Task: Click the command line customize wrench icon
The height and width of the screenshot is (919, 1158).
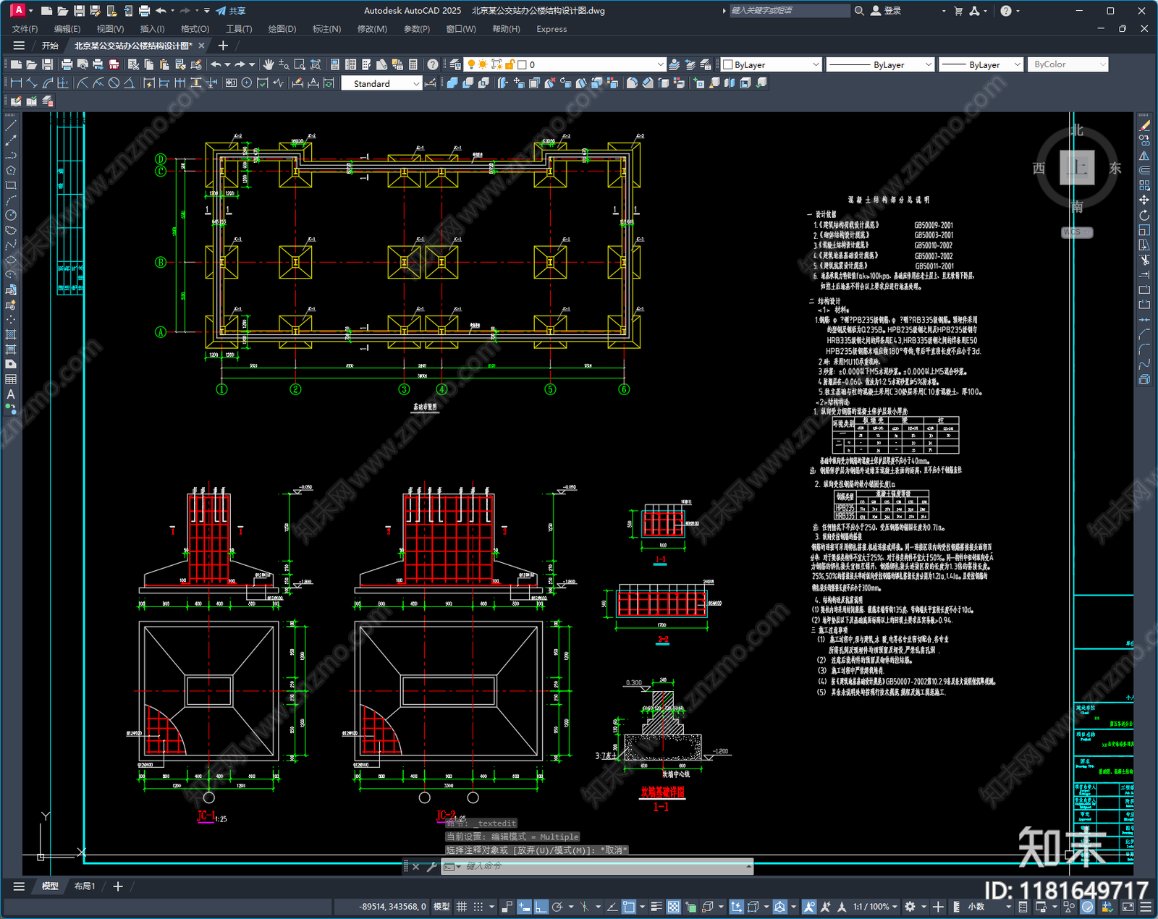Action: (432, 866)
